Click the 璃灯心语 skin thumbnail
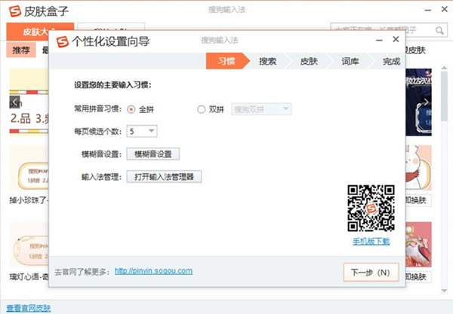The height and width of the screenshot is (314, 453). click(x=29, y=245)
